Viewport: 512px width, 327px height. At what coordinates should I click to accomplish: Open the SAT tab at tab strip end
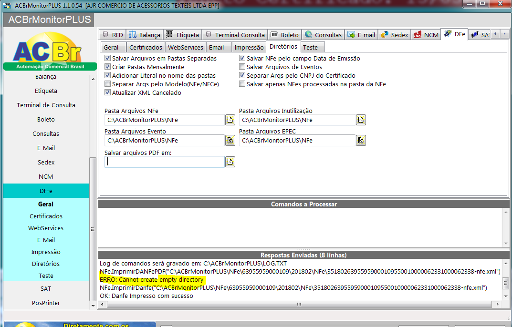pos(480,35)
